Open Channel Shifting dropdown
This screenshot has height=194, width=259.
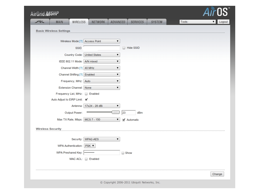pos(102,75)
